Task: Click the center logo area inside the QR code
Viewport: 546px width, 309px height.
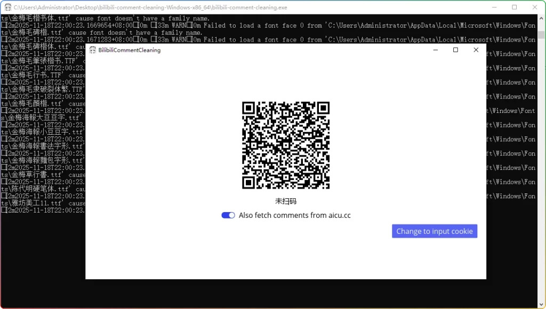Action: 286,145
